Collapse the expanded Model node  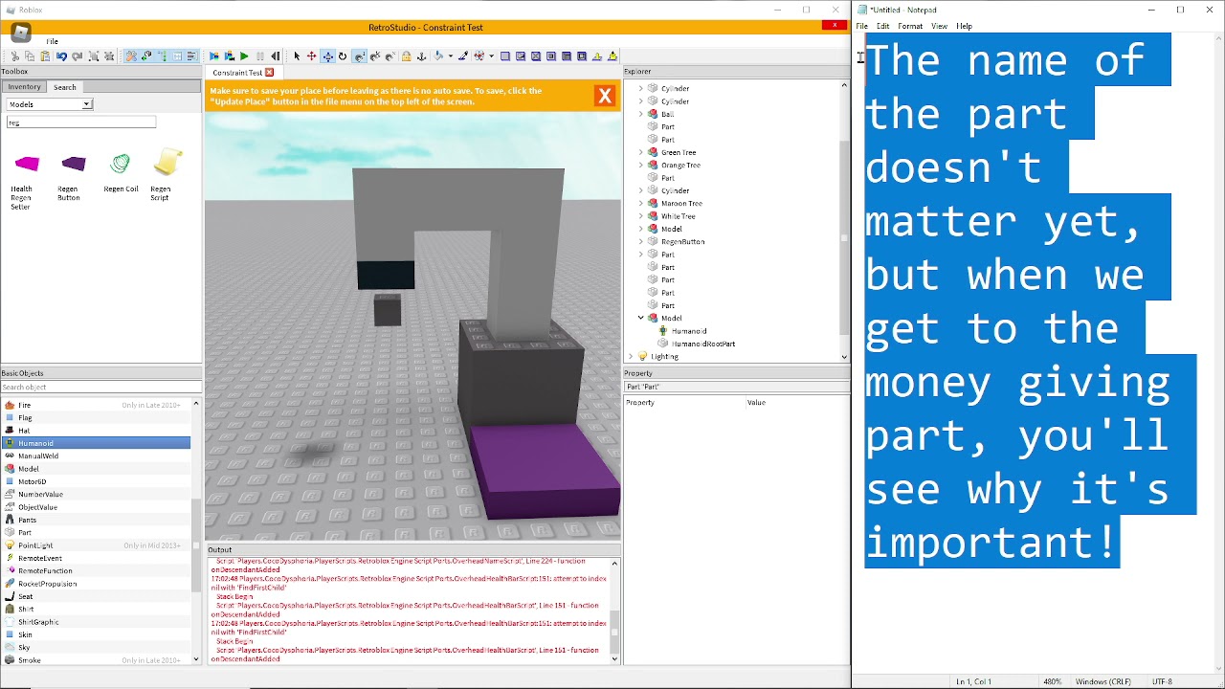point(641,318)
